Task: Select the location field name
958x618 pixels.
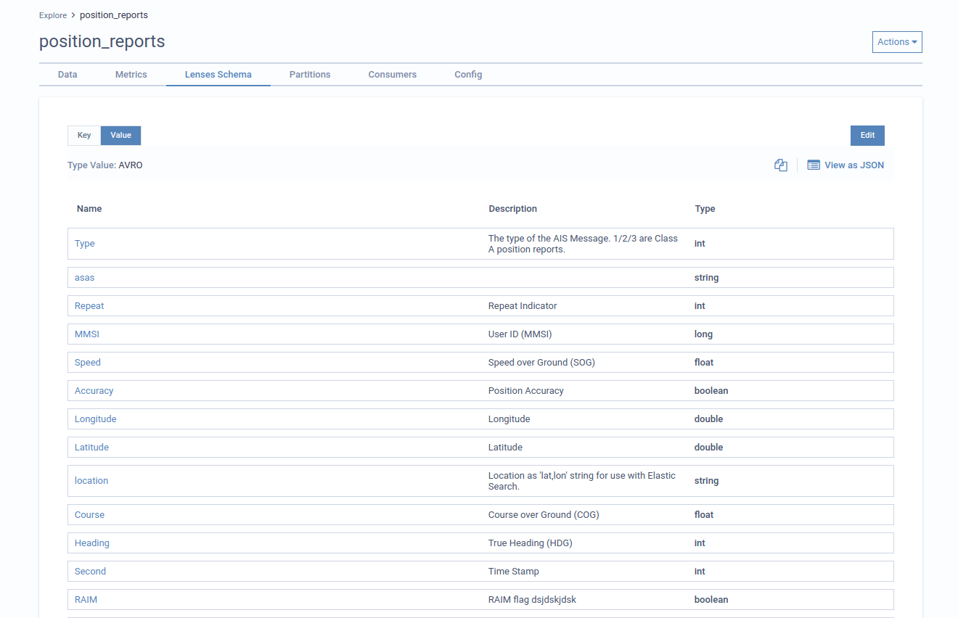Action: point(91,481)
